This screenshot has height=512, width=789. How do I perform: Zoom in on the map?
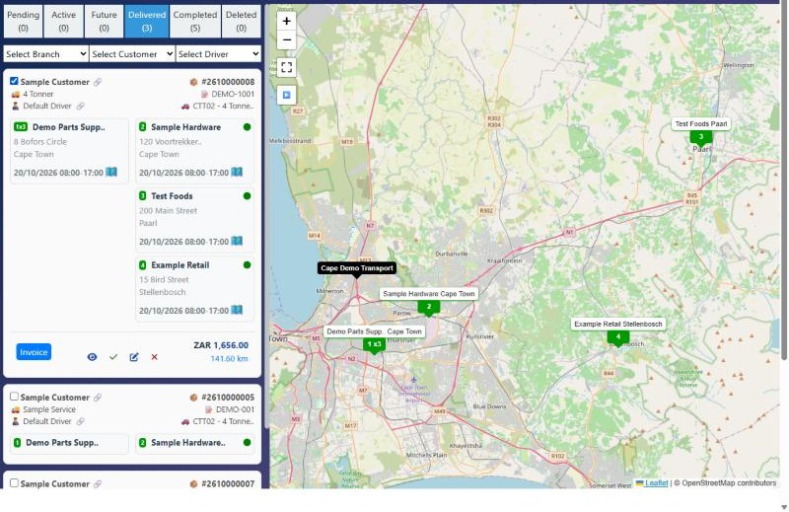coord(286,21)
